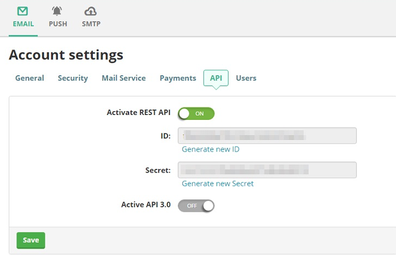
Task: Open the Security tab
Action: tap(73, 78)
